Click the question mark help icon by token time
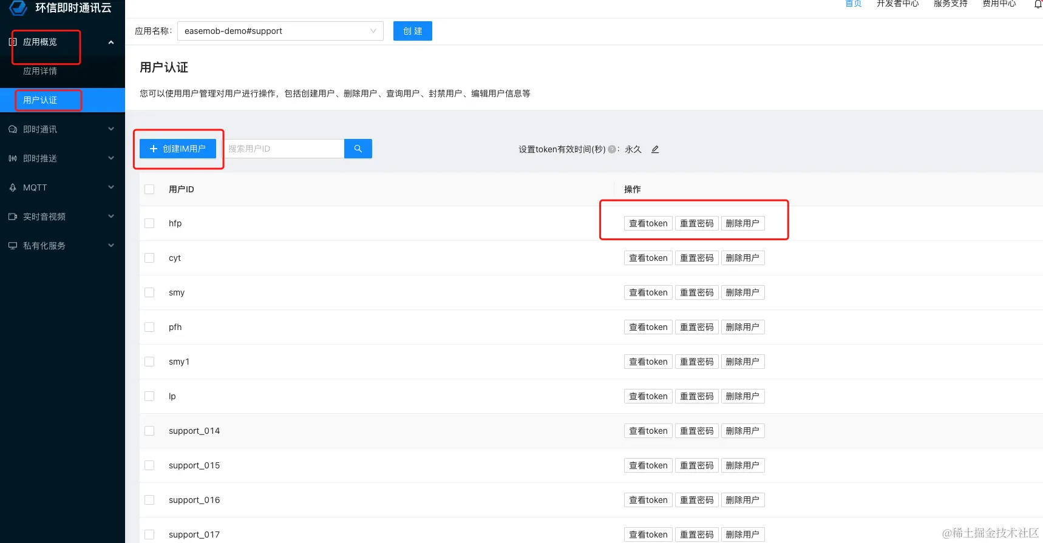Screen dimensions: 1043x543 coord(612,149)
